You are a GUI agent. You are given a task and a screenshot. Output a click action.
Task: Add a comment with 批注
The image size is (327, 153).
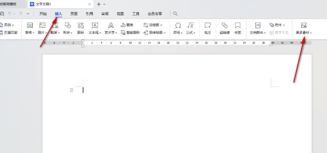207,28
